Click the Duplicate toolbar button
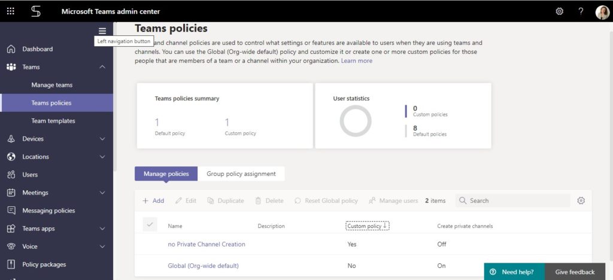613x280 pixels. (226, 200)
